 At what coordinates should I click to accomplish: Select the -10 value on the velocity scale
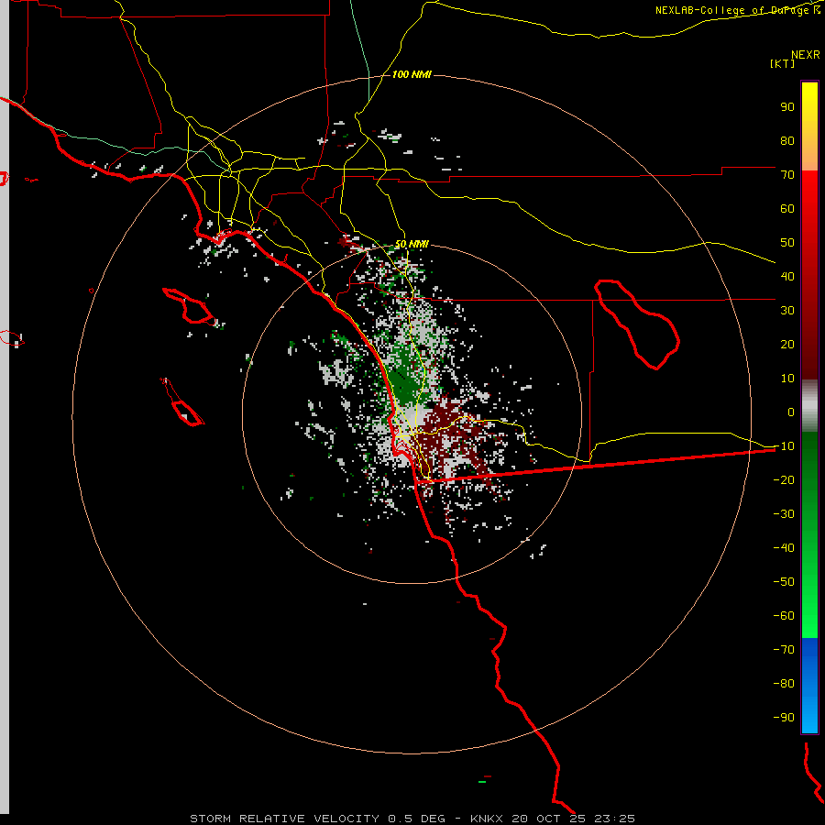pyautogui.click(x=784, y=446)
